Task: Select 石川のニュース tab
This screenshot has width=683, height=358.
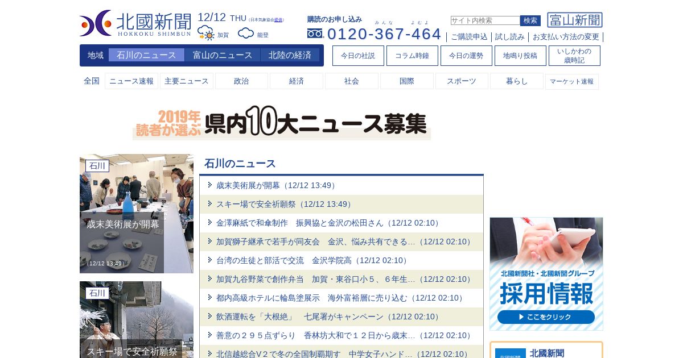Action: [146, 55]
